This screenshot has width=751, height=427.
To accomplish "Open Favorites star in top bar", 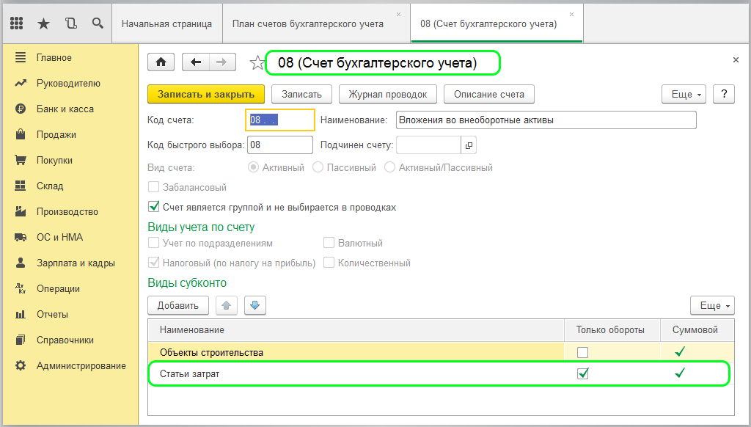I will pos(43,23).
